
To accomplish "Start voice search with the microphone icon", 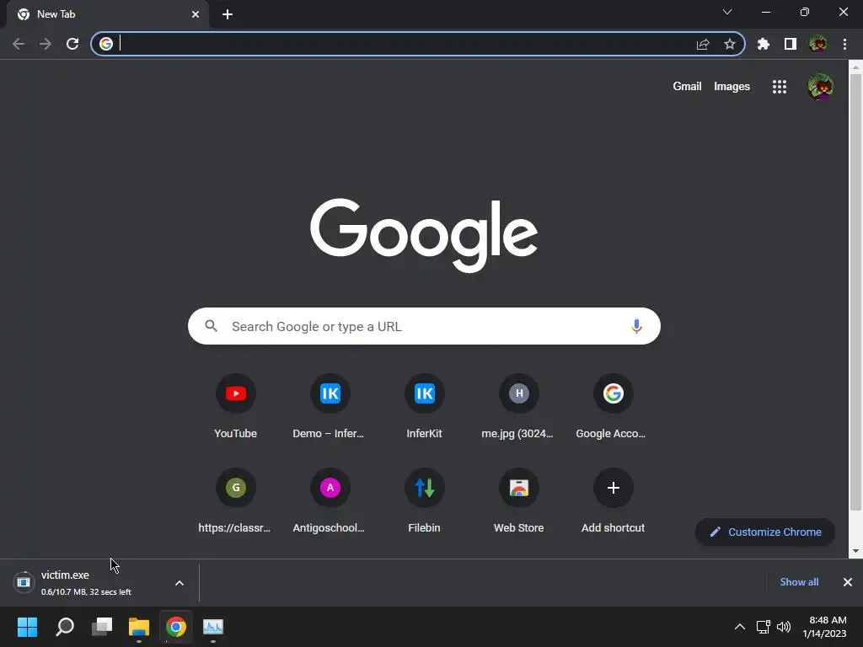I will pyautogui.click(x=636, y=326).
